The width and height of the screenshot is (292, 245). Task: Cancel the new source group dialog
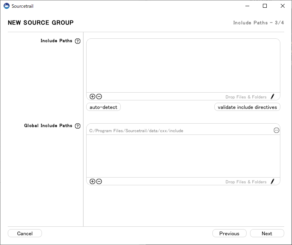pos(25,233)
